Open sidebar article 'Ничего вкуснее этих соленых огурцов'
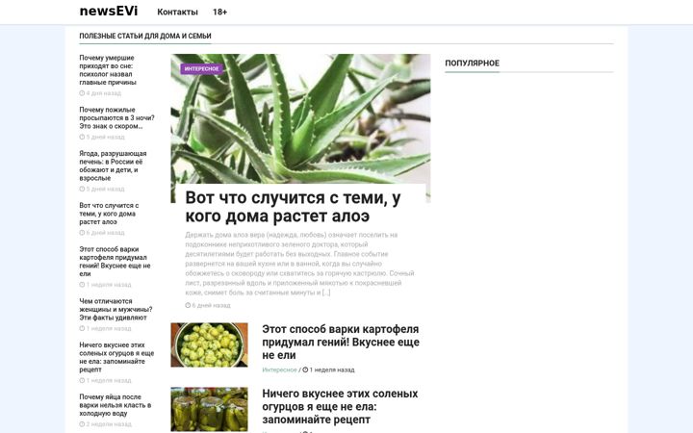 tap(116, 357)
